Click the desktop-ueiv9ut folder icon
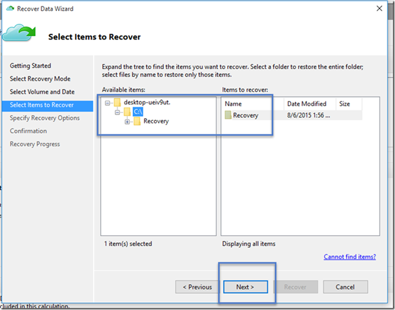 click(x=116, y=102)
